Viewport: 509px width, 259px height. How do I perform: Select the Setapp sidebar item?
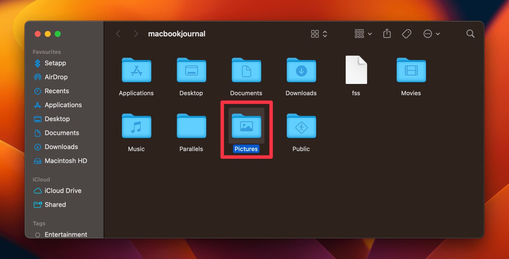click(55, 63)
